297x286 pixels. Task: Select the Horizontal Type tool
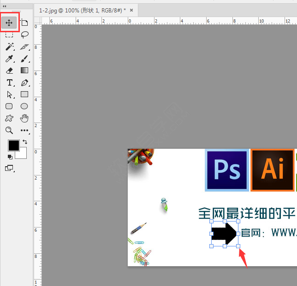point(10,82)
